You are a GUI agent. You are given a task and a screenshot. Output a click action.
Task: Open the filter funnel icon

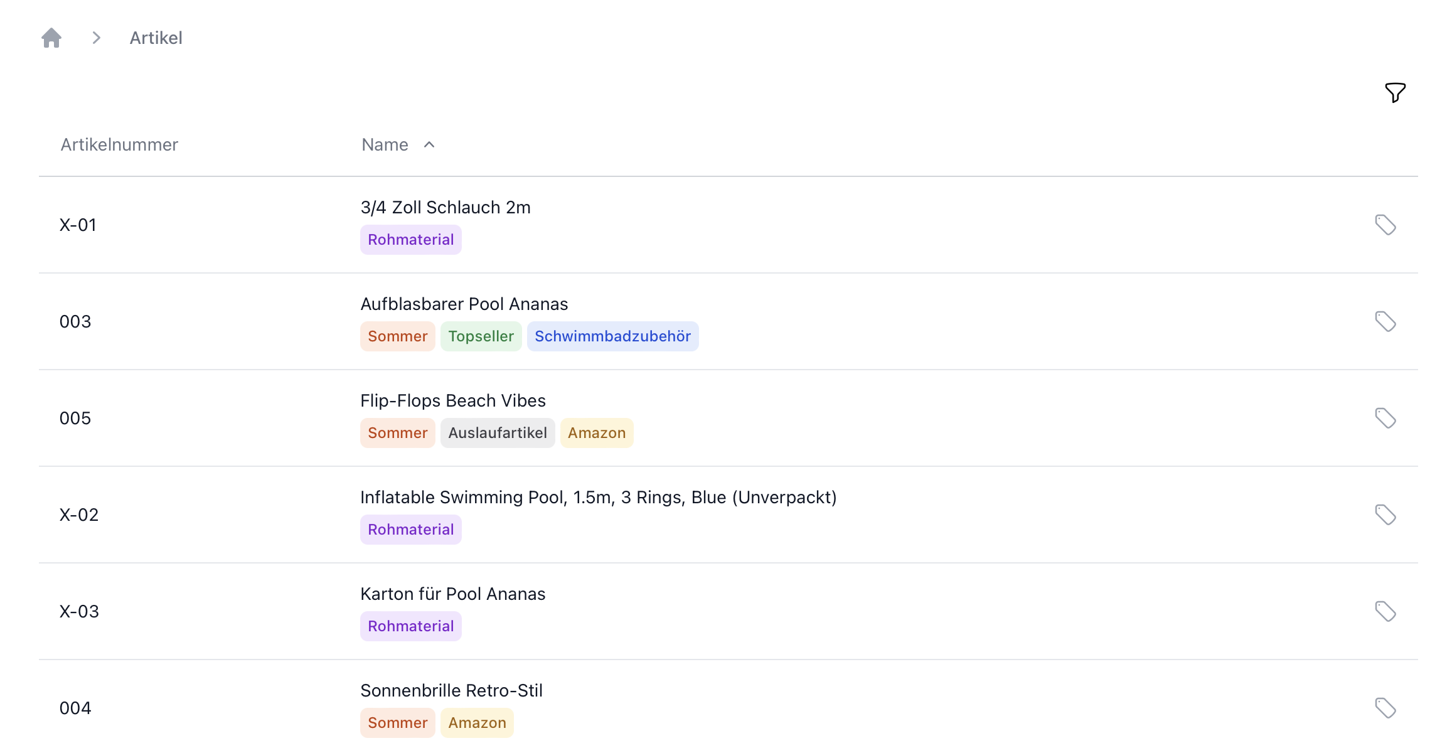pos(1395,93)
